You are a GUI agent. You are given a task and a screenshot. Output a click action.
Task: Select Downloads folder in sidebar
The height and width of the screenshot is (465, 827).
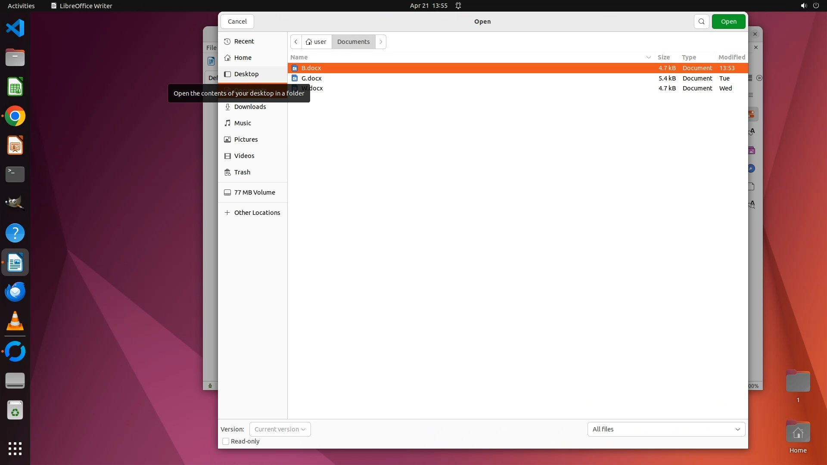(x=250, y=107)
